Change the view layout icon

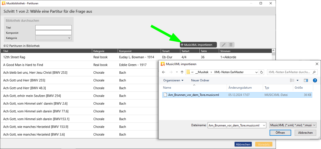coord(292,80)
